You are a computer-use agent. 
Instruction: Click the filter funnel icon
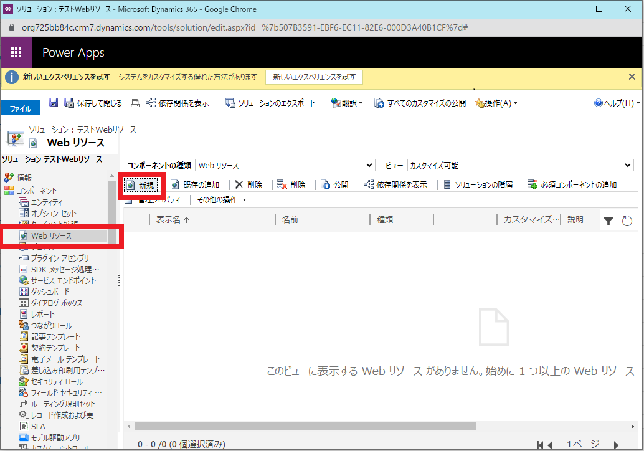click(608, 221)
